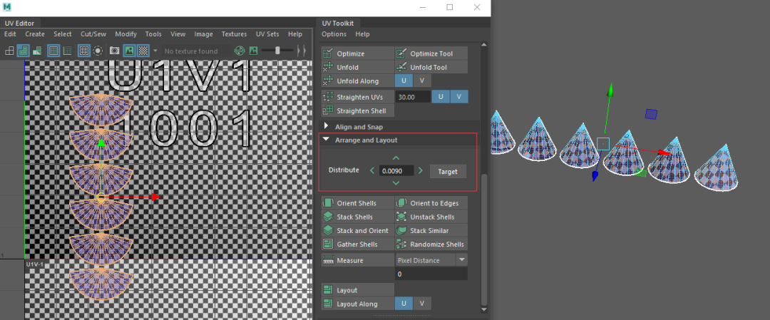The width and height of the screenshot is (770, 320).
Task: Open the texture dropdown arrow
Action: 155,51
